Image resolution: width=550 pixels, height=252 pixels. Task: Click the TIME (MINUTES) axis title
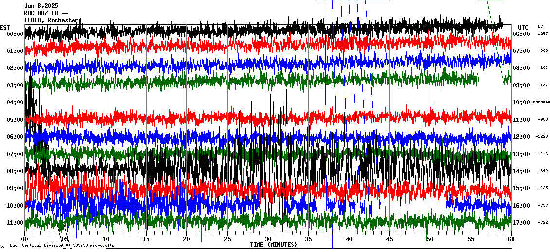click(x=274, y=245)
